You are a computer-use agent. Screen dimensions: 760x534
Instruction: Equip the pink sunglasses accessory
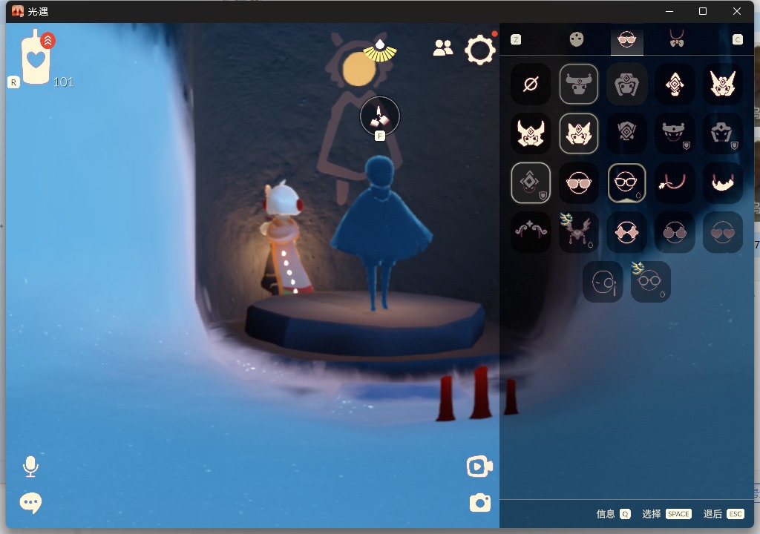(578, 182)
